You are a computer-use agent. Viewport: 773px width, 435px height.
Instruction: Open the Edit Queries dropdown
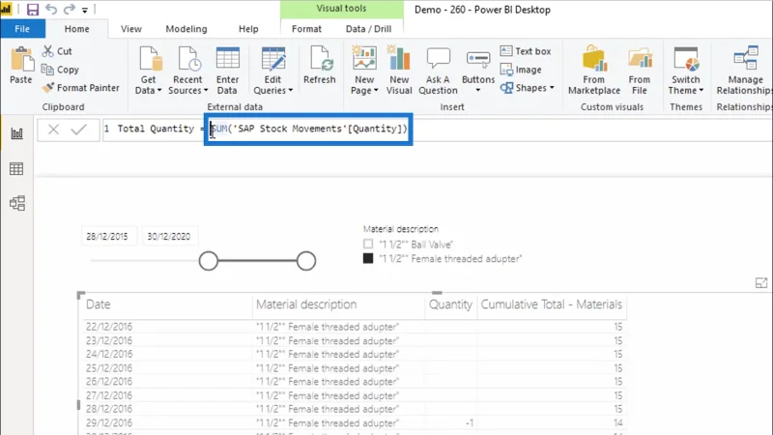coord(272,71)
